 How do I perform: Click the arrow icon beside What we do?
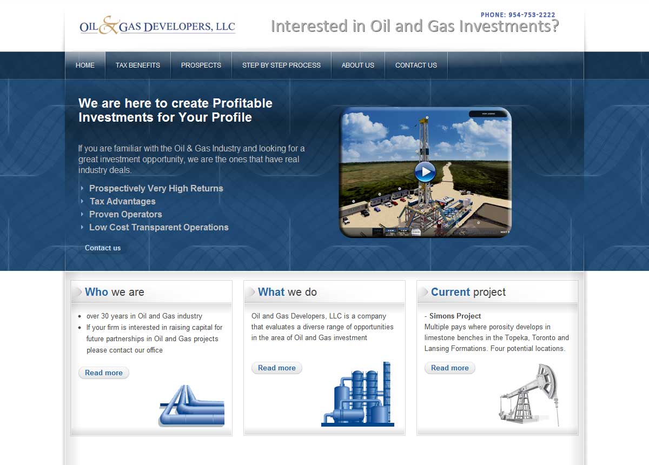(x=251, y=293)
